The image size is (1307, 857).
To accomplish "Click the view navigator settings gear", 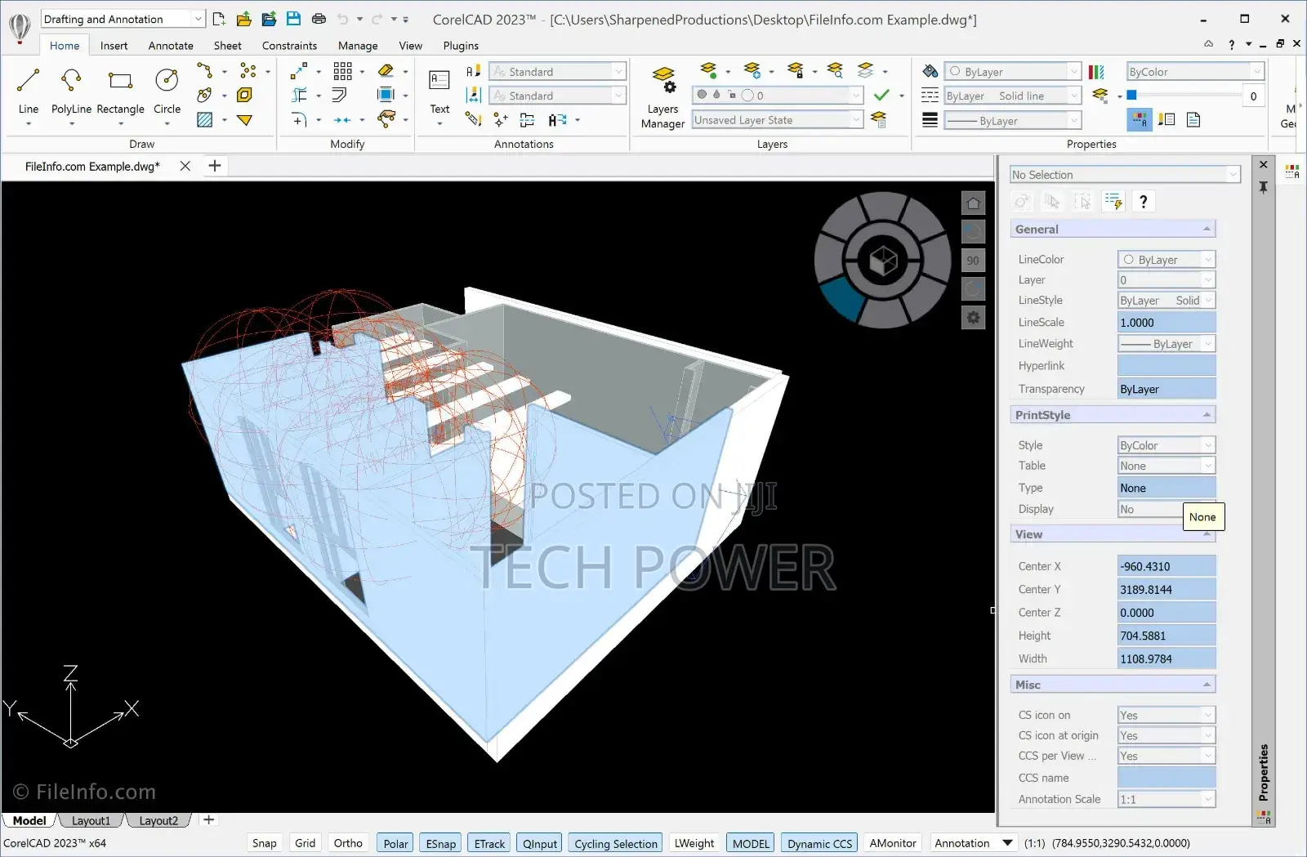I will (x=973, y=317).
